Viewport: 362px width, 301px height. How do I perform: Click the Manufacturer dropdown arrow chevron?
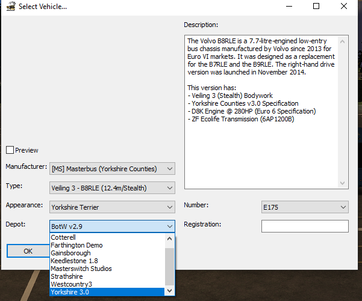tap(170, 169)
